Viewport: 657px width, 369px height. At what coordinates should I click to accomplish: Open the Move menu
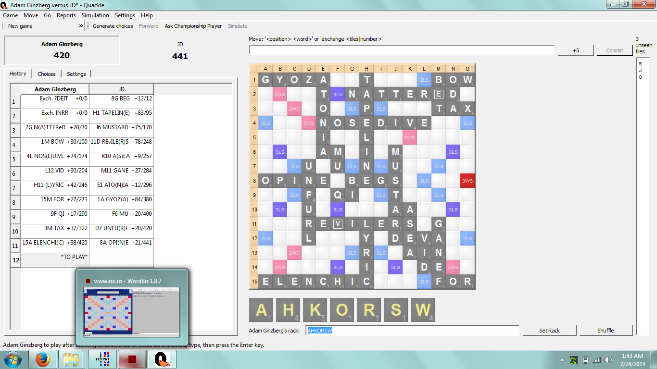31,15
